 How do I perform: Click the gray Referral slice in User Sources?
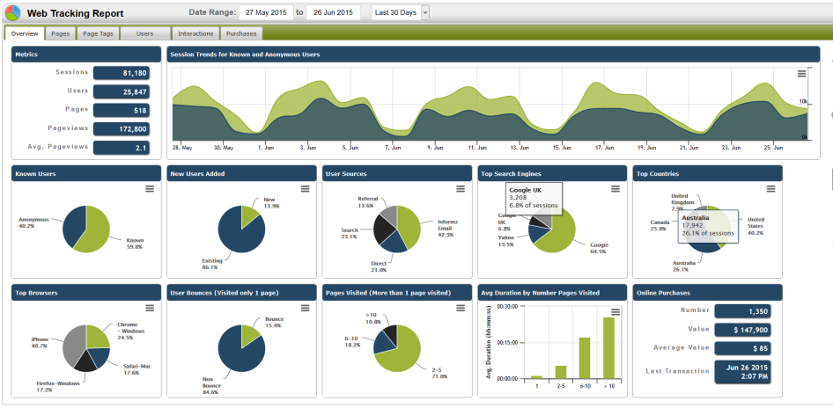389,215
